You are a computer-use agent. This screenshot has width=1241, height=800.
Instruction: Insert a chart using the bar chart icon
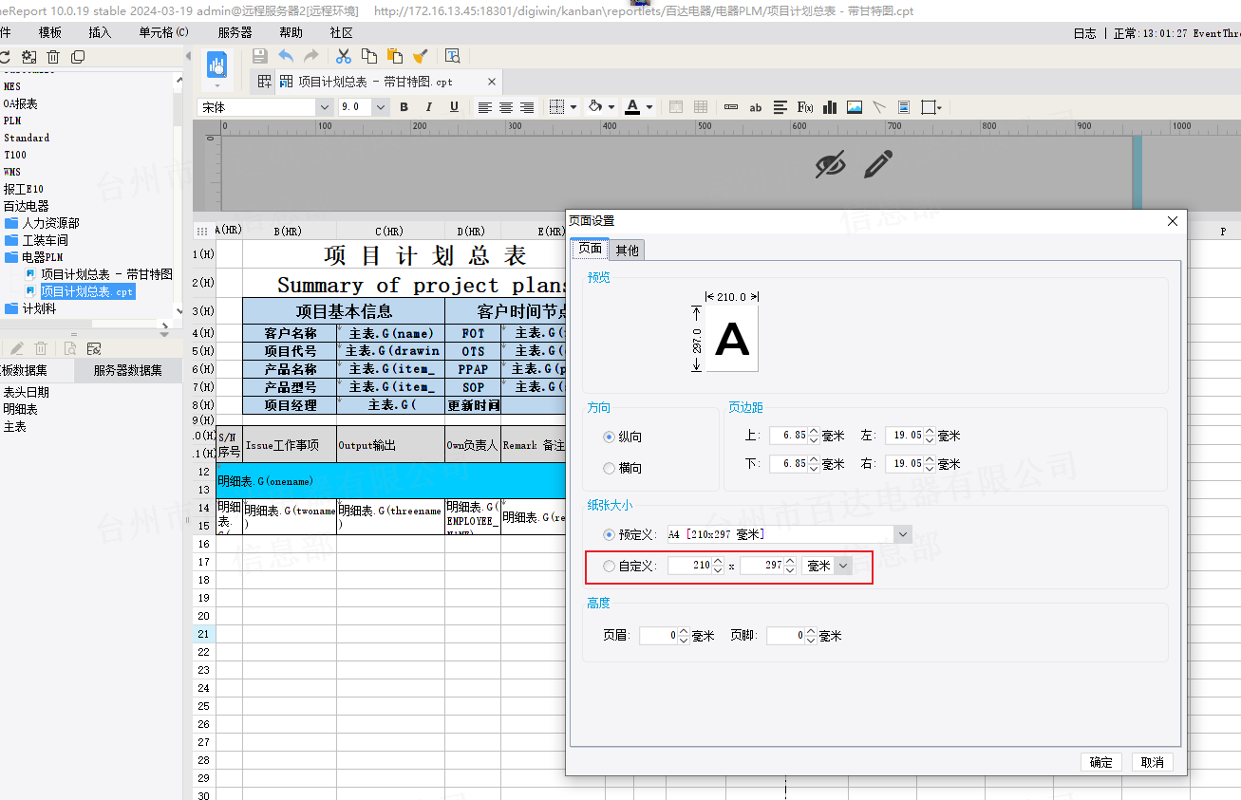(x=829, y=107)
